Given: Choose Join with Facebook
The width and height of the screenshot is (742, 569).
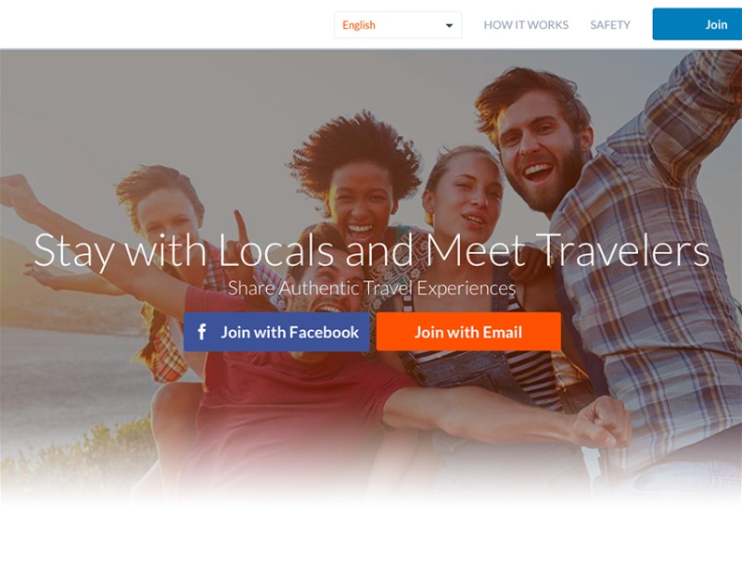Looking at the screenshot, I should (x=276, y=332).
